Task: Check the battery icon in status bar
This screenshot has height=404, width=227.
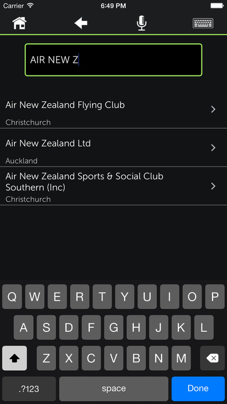Action: coord(217,6)
